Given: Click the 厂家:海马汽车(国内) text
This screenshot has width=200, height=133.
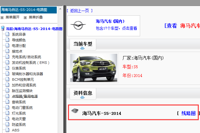Looking at the screenshot, I should [x=143, y=58].
